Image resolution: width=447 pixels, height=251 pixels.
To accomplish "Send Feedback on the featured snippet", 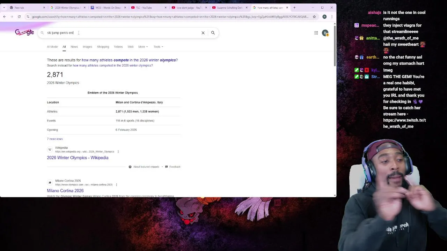I will pyautogui.click(x=173, y=167).
